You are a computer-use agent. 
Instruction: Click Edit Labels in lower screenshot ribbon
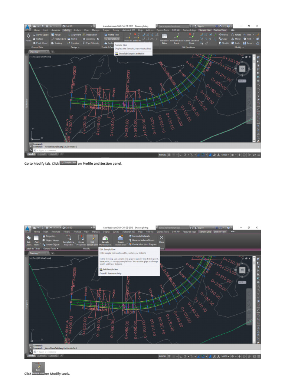tap(29, 240)
